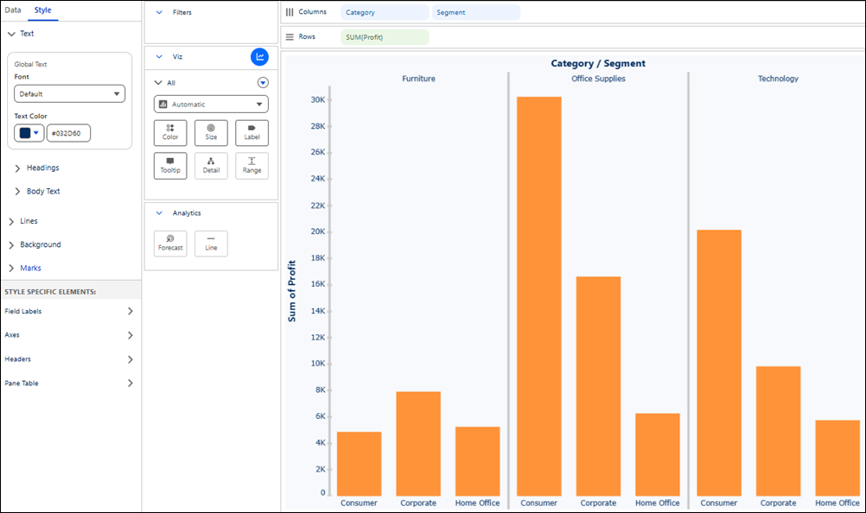Open the Range marks card
This screenshot has width=866, height=513.
(252, 166)
